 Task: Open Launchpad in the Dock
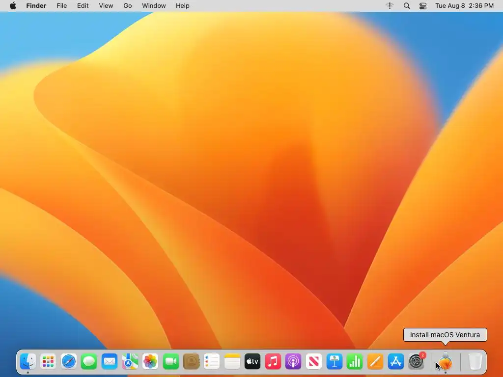click(48, 362)
